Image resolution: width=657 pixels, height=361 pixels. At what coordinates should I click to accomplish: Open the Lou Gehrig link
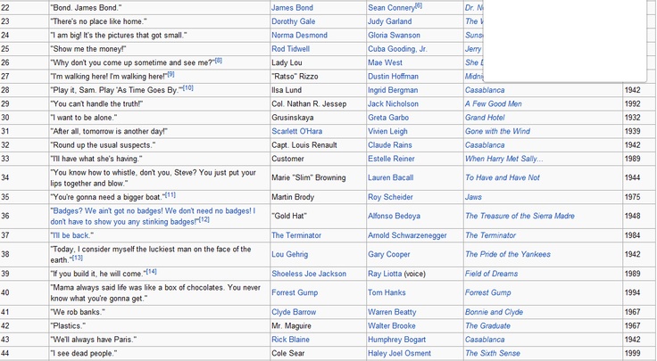(x=289, y=254)
